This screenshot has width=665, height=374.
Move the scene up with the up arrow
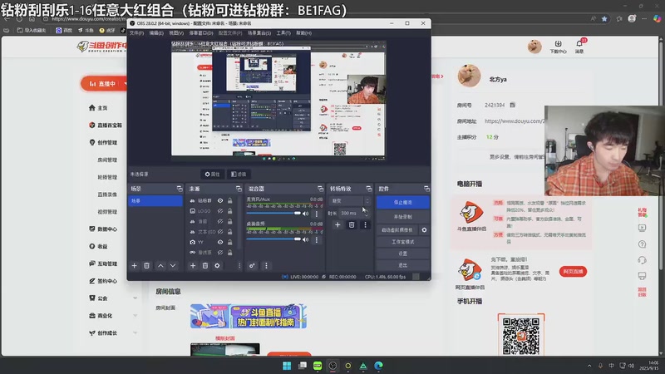(160, 265)
